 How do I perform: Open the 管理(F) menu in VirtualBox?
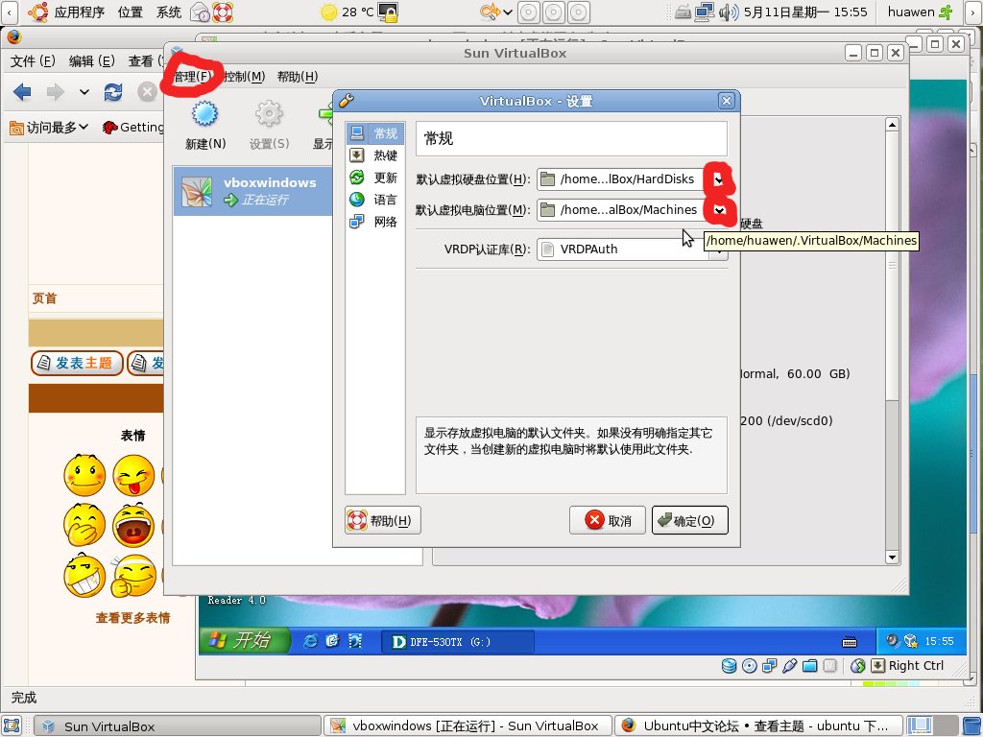[191, 77]
